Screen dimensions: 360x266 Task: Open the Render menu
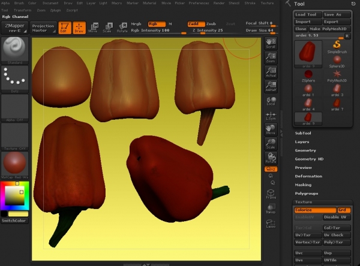[x=219, y=3]
